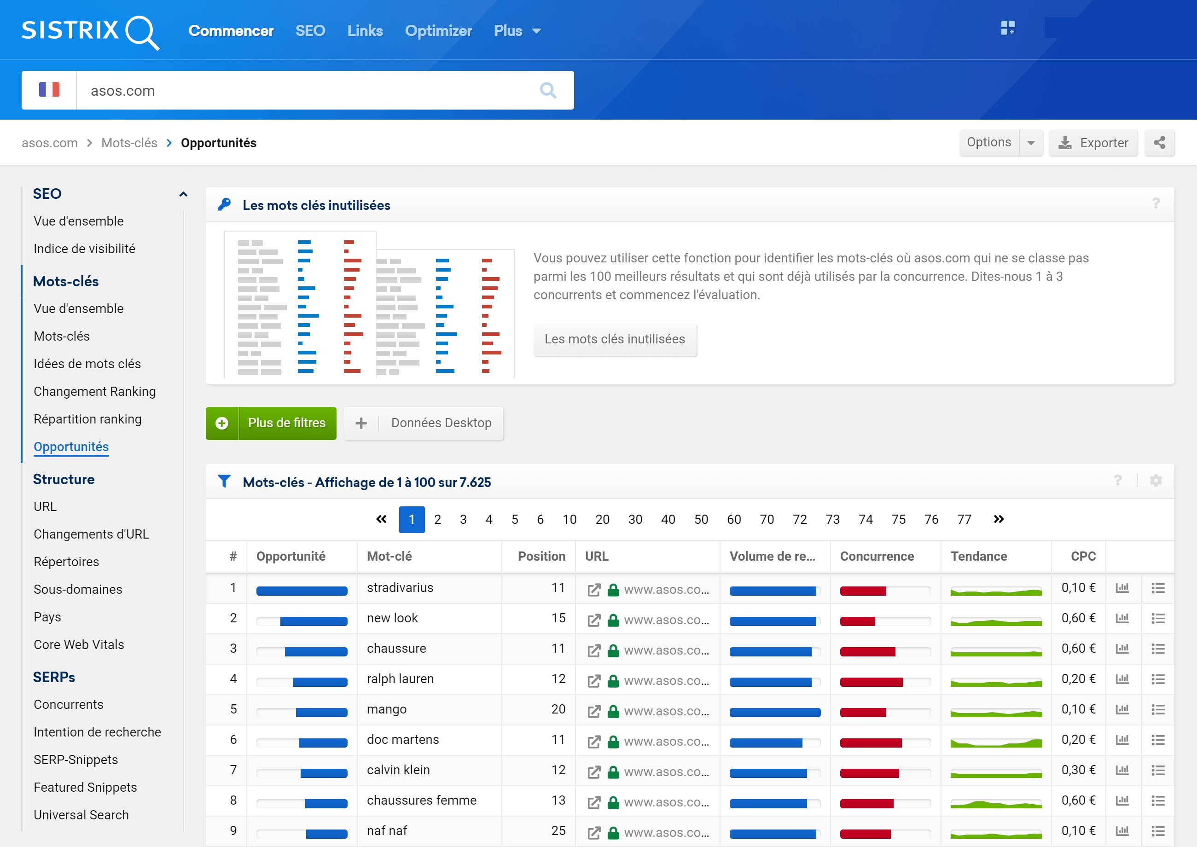Open the SEO top navigation item

pyautogui.click(x=310, y=31)
